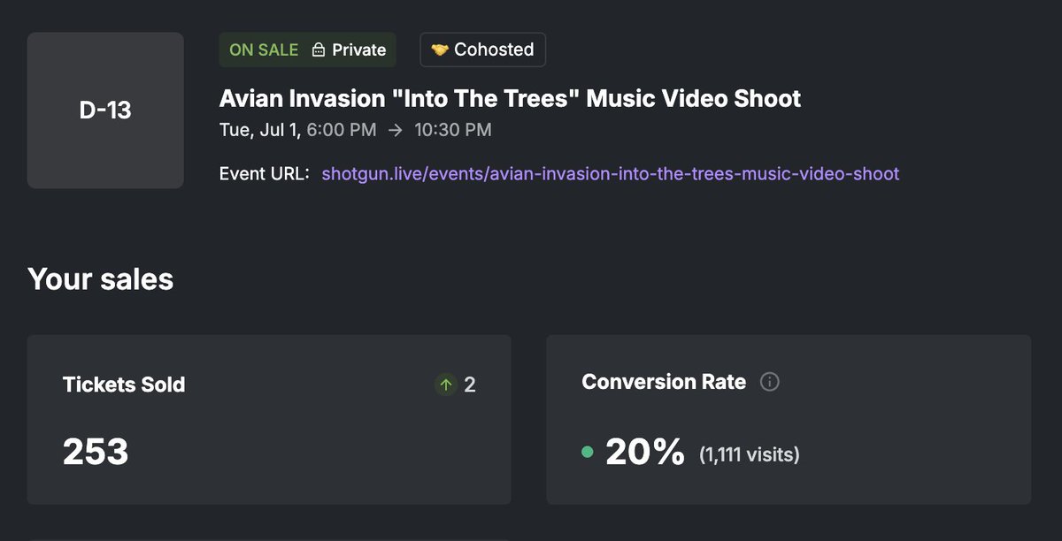The height and width of the screenshot is (541, 1062).
Task: Click the D-13 countdown tile
Action: click(x=105, y=110)
